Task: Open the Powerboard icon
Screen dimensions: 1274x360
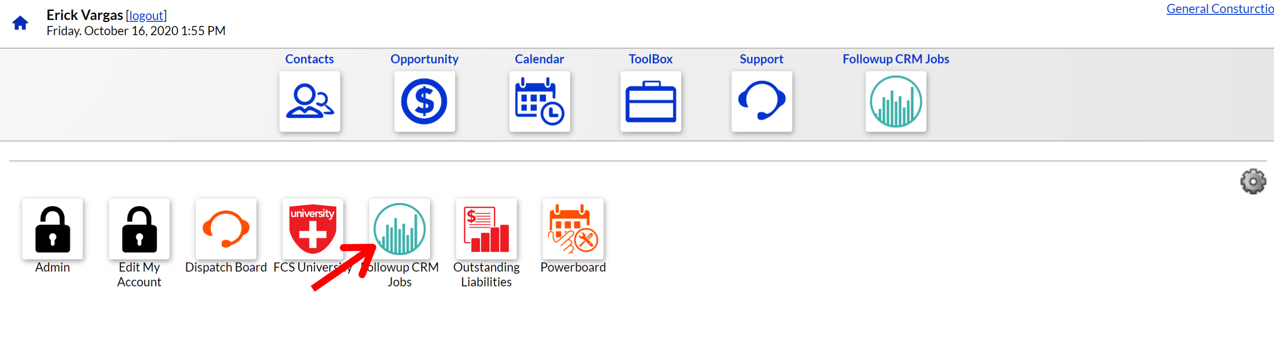Action: (573, 230)
